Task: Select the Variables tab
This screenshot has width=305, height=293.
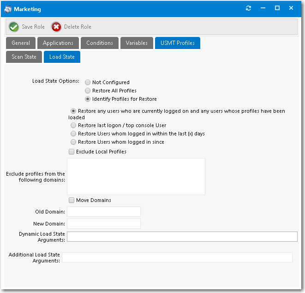Action: click(137, 43)
